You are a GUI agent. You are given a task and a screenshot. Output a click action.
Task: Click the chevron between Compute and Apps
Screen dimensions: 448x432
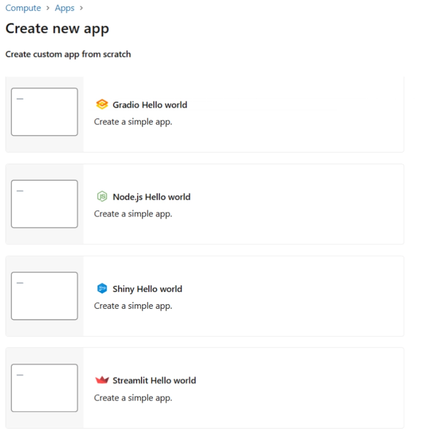(x=47, y=8)
